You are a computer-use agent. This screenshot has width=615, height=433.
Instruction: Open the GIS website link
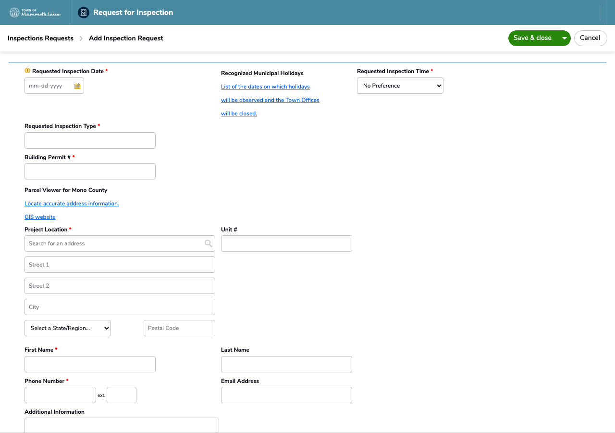(40, 217)
